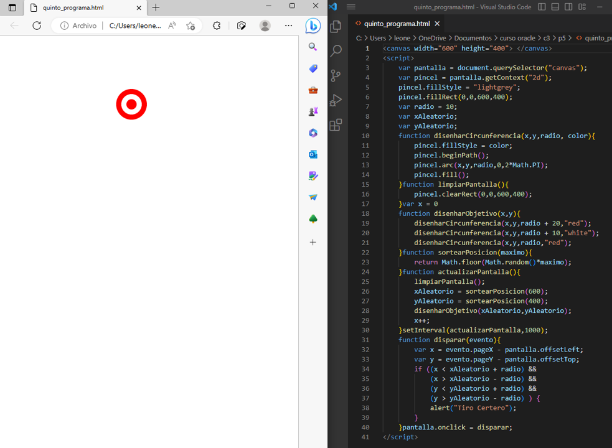
Task: Open Shopping tag in Edge sidebar
Action: tap(313, 68)
